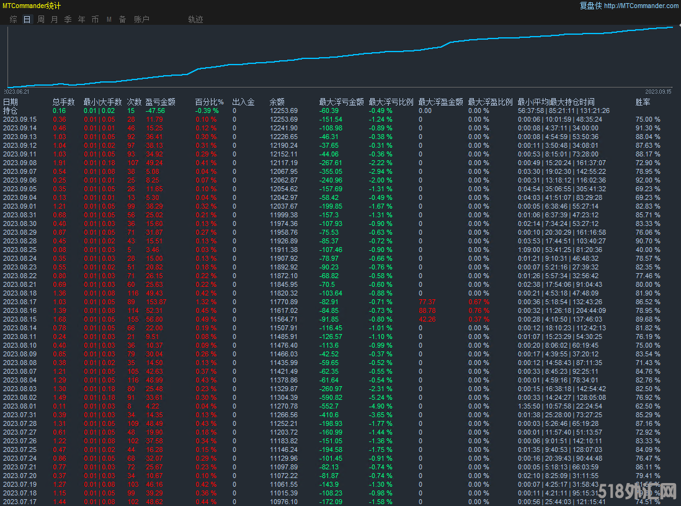Open the 季 quarterly tab

pyautogui.click(x=68, y=19)
